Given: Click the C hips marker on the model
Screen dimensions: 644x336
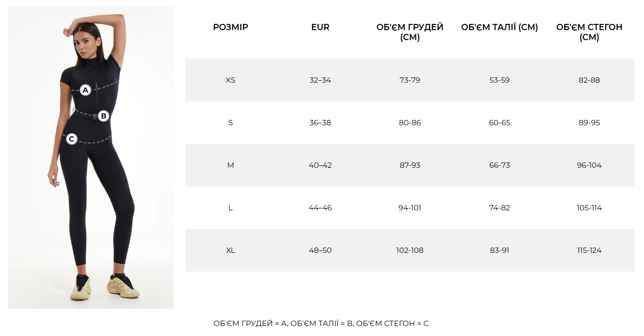Looking at the screenshot, I should coord(71,139).
